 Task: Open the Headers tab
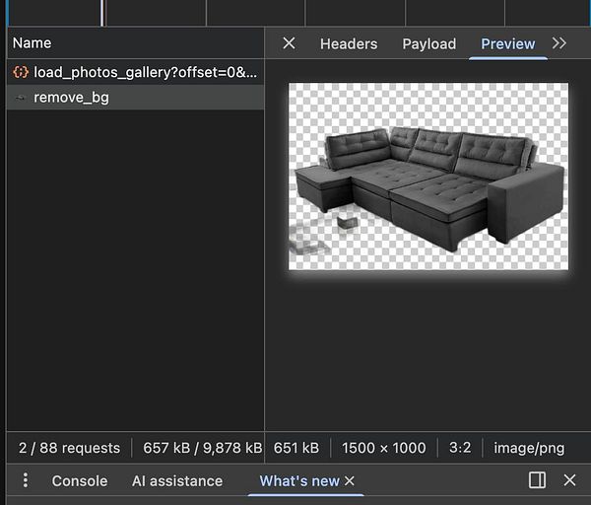point(349,43)
